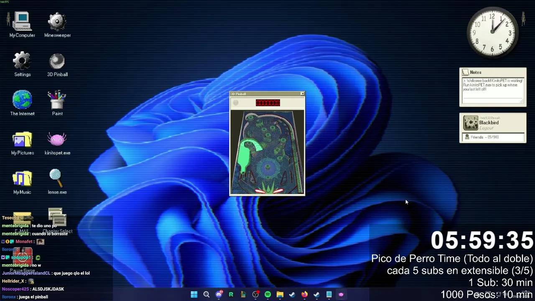Open taskbar Search magnifier
The height and width of the screenshot is (301, 535).
206,295
